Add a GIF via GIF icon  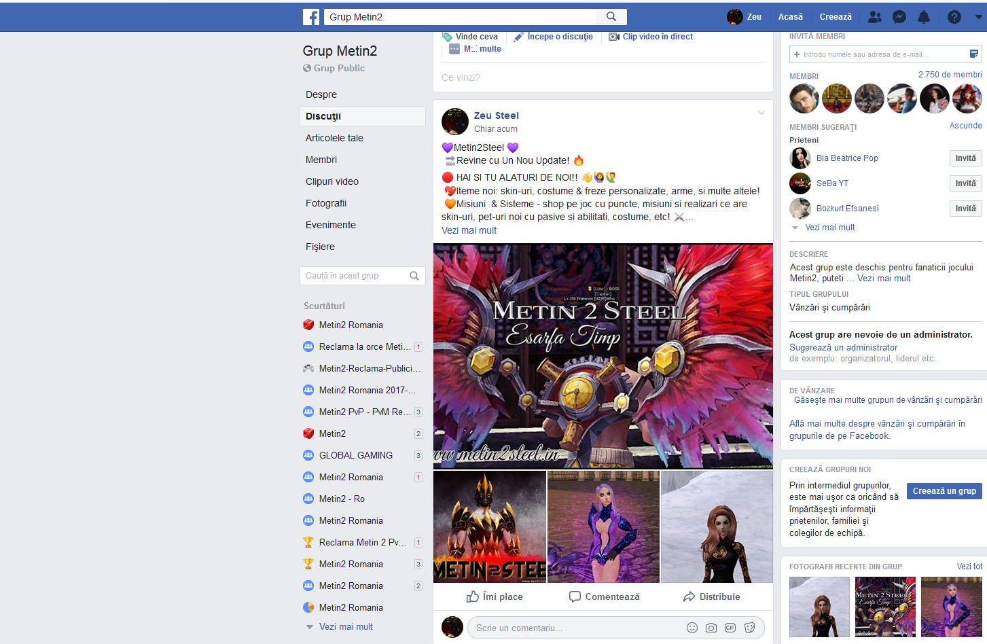pos(730,628)
